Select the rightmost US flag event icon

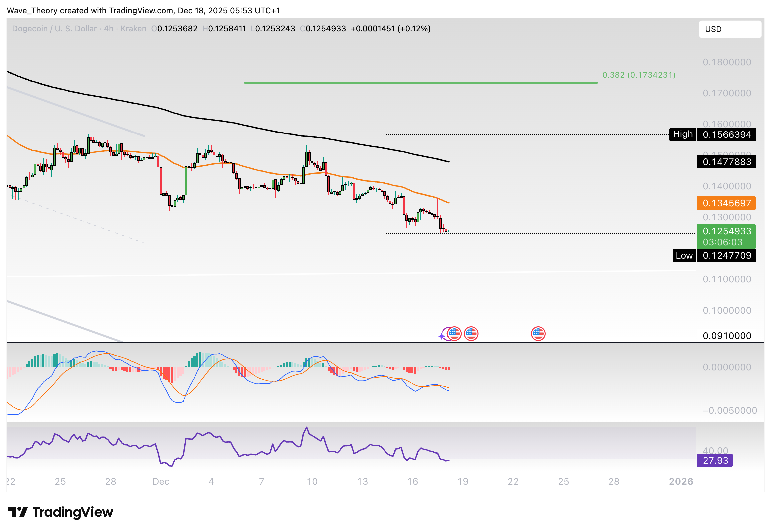click(x=538, y=334)
